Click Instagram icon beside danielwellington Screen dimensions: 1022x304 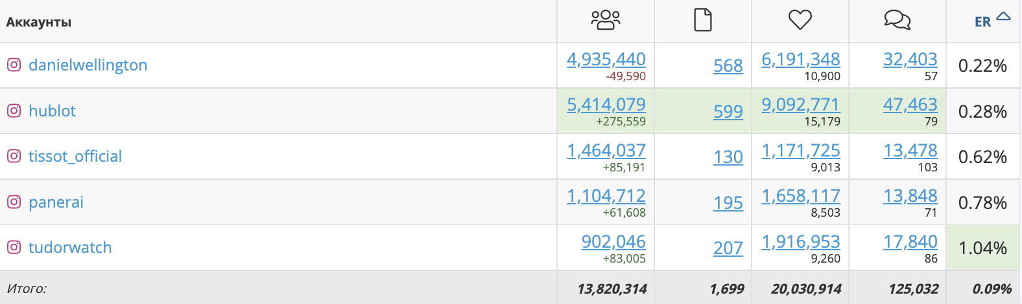pyautogui.click(x=14, y=65)
